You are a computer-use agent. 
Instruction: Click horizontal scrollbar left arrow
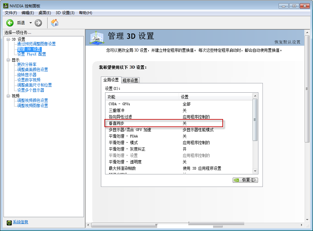pos(88,225)
